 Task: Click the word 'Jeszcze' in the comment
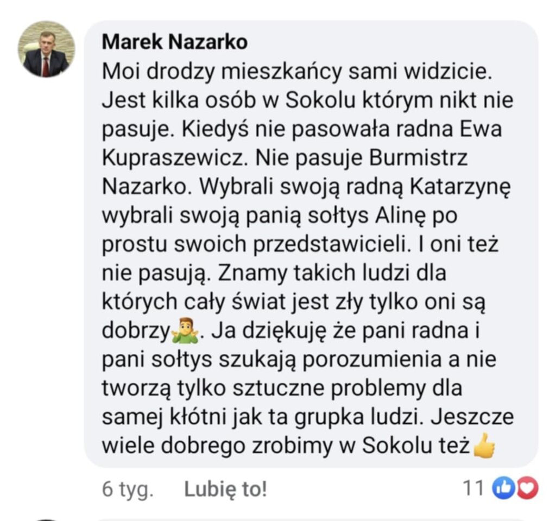click(472, 417)
